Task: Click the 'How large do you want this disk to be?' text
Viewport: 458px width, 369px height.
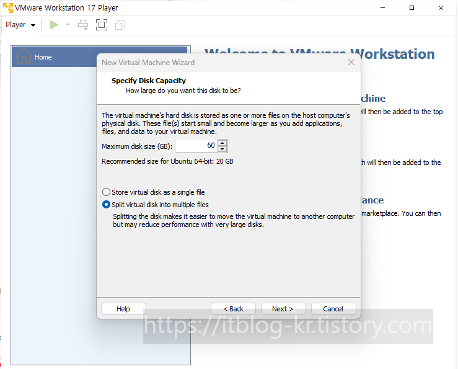Action: coord(183,91)
